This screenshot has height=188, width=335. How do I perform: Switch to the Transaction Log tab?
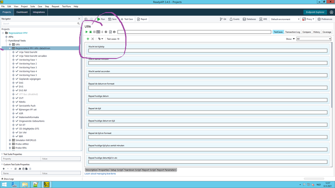(x=292, y=32)
